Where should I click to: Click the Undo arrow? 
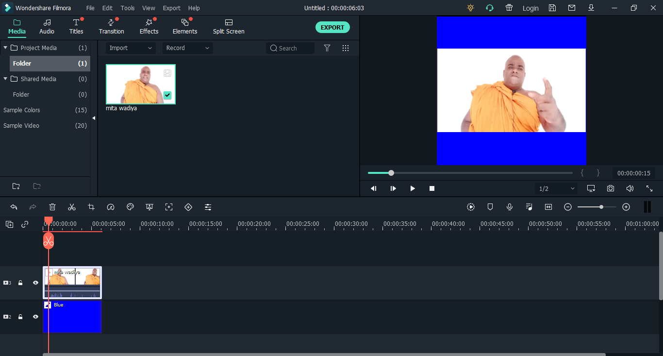(14, 207)
